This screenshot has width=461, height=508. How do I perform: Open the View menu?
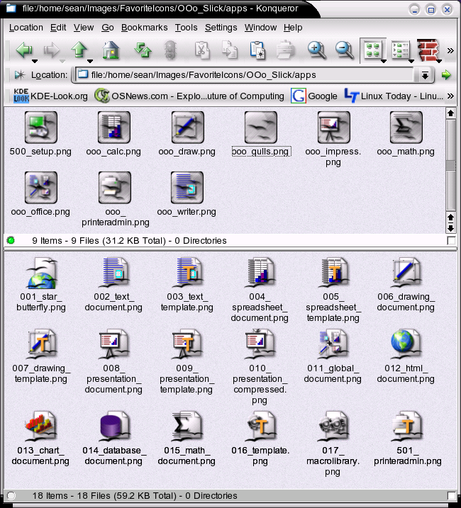click(x=84, y=28)
